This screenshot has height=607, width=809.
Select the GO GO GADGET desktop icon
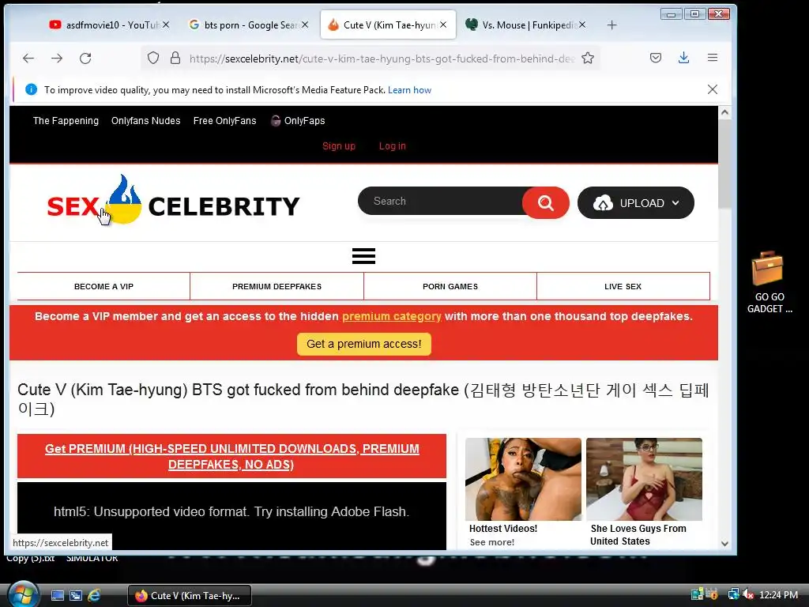coord(768,282)
